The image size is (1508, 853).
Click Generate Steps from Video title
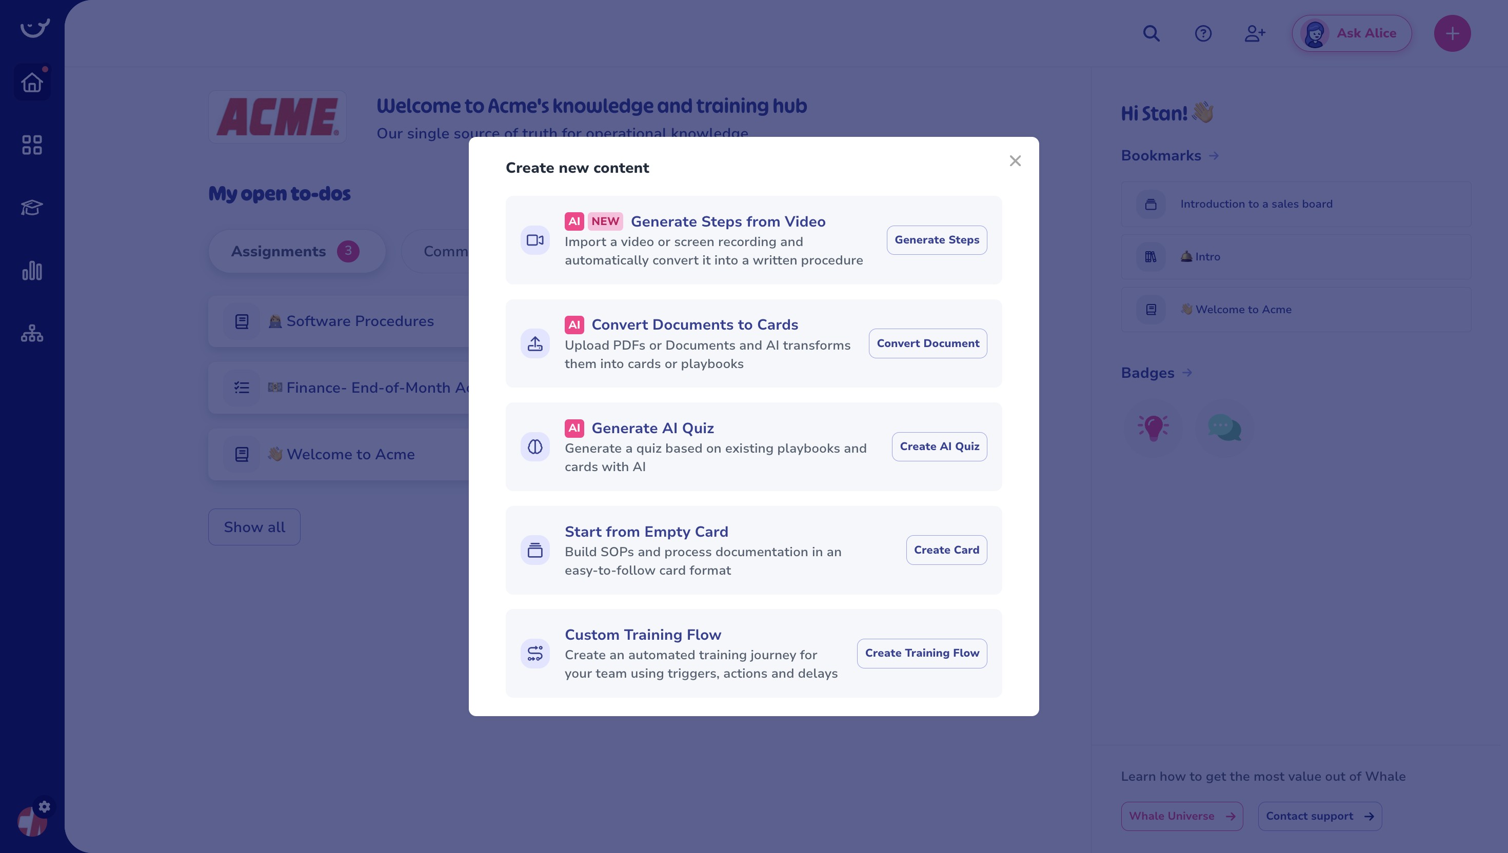(x=728, y=221)
